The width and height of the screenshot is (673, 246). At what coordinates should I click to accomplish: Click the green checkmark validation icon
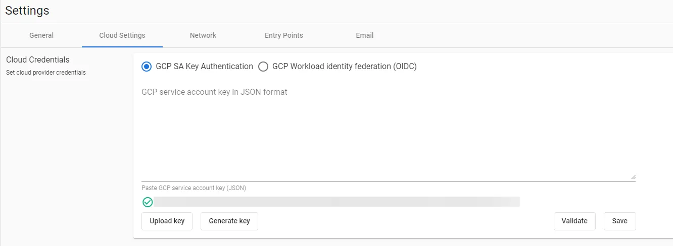pos(148,202)
